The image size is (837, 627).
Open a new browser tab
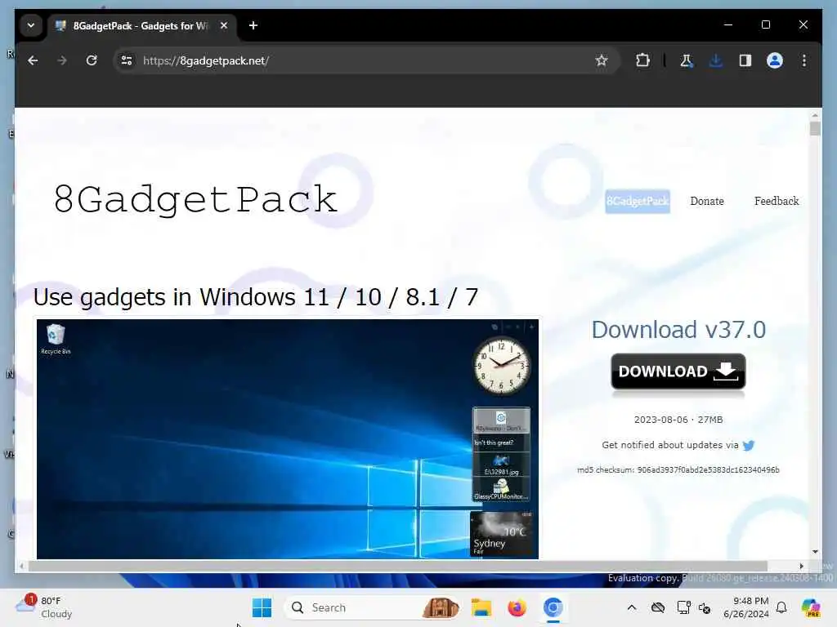(x=253, y=25)
